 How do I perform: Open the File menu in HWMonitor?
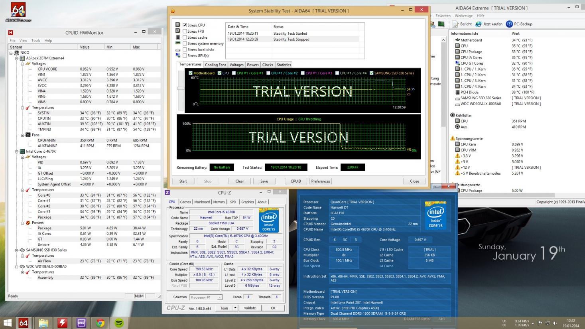12,40
